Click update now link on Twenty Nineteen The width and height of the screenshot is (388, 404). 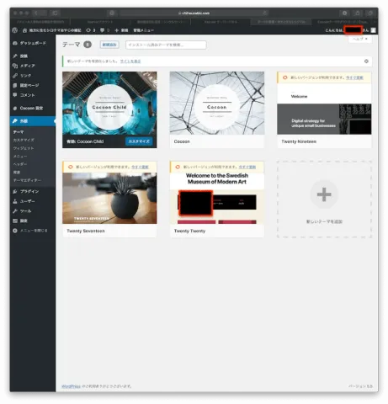pyautogui.click(x=354, y=77)
